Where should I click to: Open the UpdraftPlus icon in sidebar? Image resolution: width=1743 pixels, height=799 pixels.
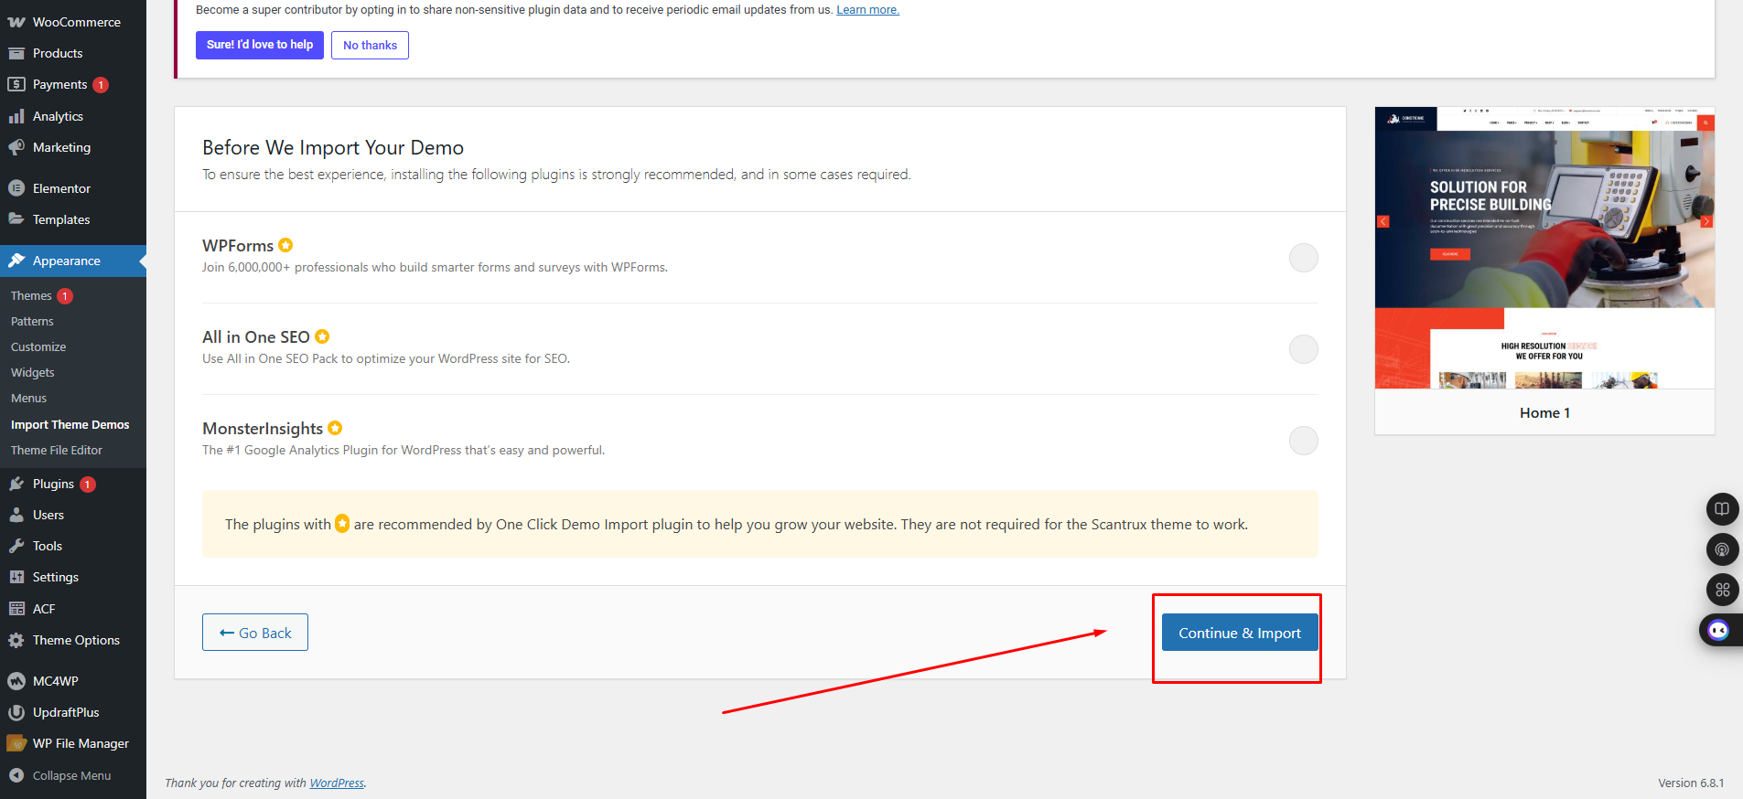[x=16, y=712]
